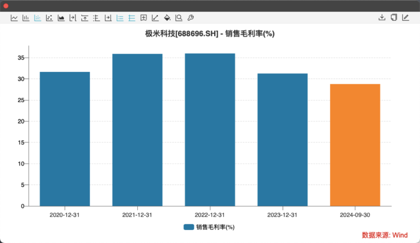Click the 数据来源: Wind source label
This screenshot has width=420, height=243.
point(385,235)
